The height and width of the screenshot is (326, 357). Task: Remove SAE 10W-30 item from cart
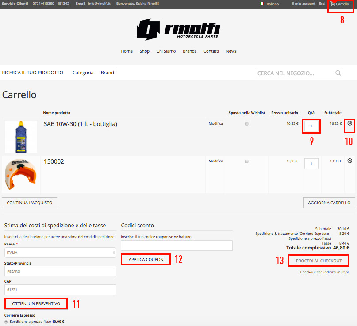coord(350,123)
